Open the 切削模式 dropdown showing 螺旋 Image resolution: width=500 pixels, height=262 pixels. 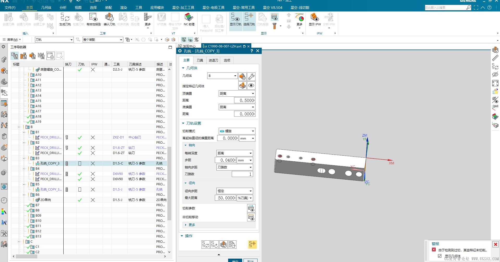(x=237, y=131)
